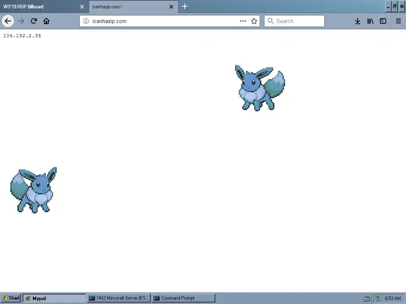Click the upper right Eevee sprite

tap(260, 88)
